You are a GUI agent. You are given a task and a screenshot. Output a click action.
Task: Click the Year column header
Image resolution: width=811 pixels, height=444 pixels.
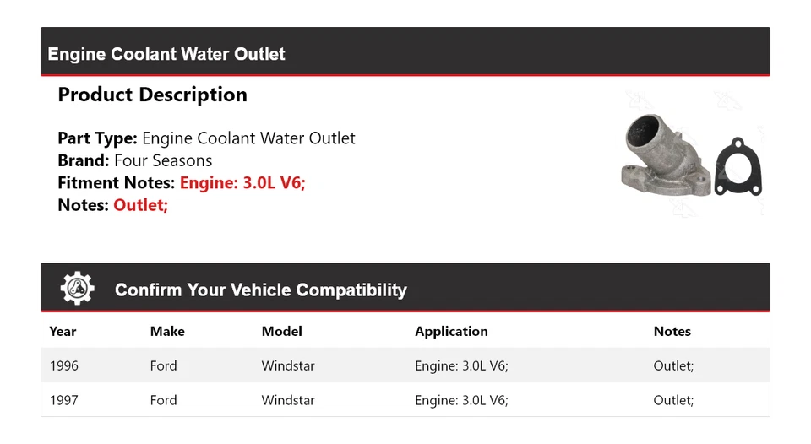tap(63, 332)
